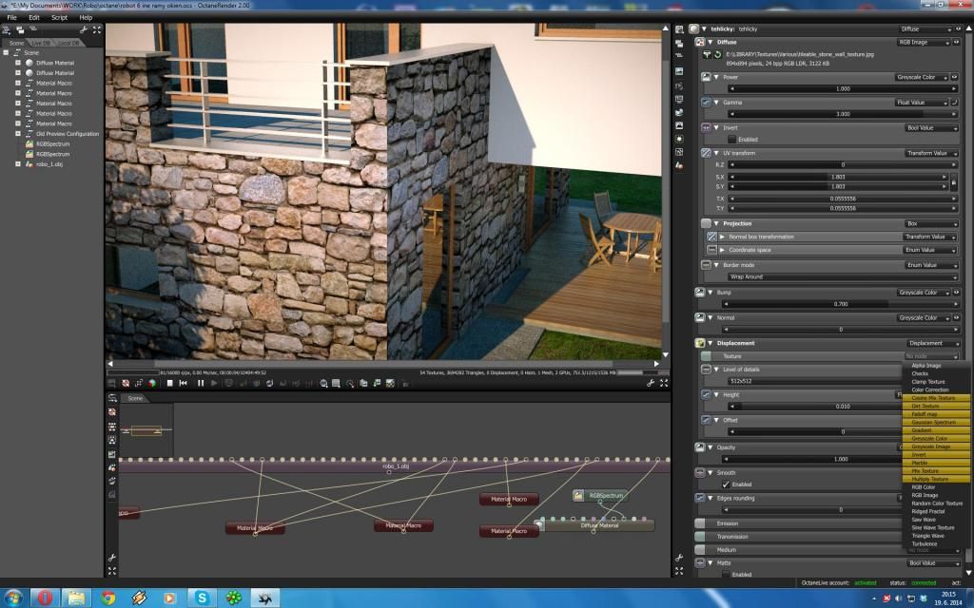Screen dimensions: 974x608
Task: Click the region render icon in toolbar
Action: point(336,384)
